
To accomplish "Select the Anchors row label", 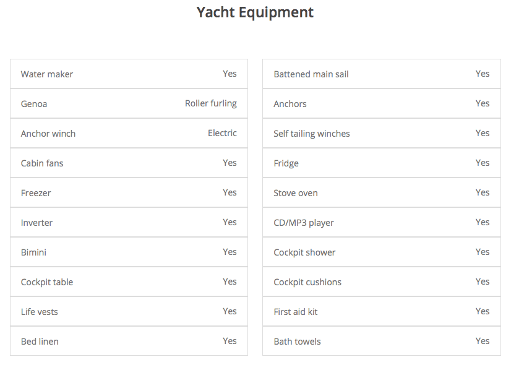I will point(290,104).
